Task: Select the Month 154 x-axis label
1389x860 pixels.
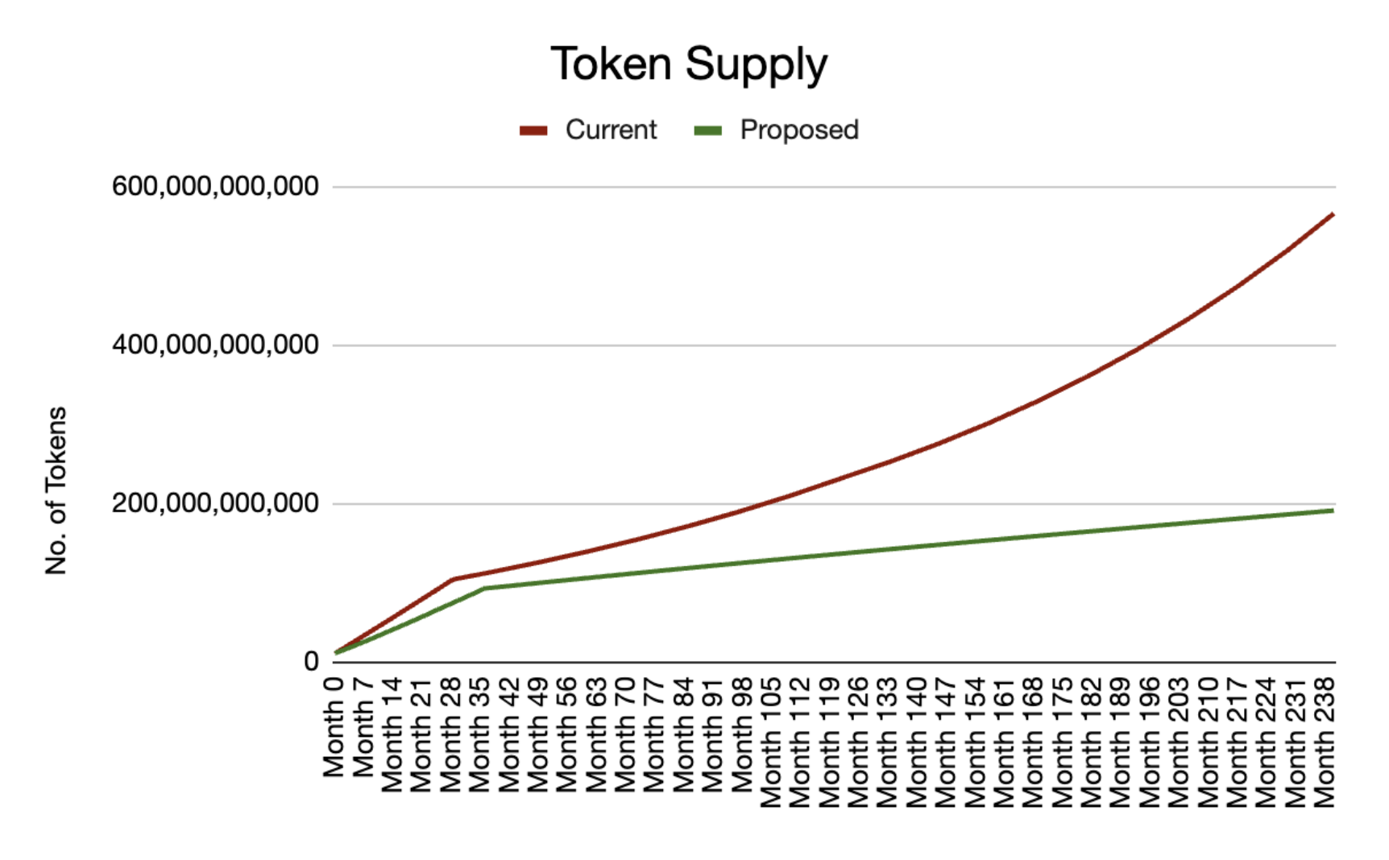Action: tap(975, 742)
